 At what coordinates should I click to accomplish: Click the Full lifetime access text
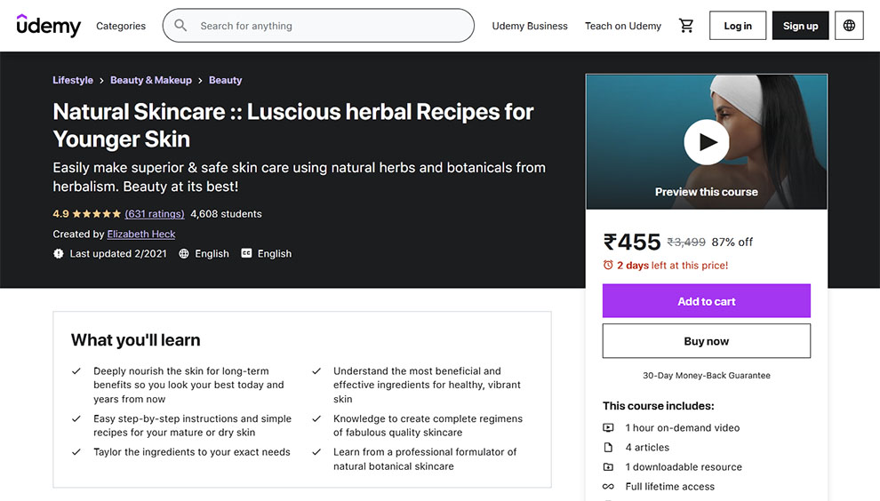[x=670, y=487]
